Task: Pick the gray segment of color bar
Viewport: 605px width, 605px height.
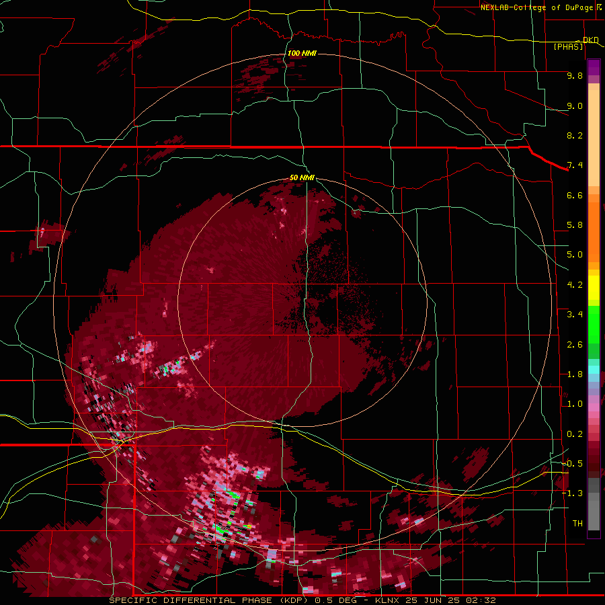Action: 594,504
